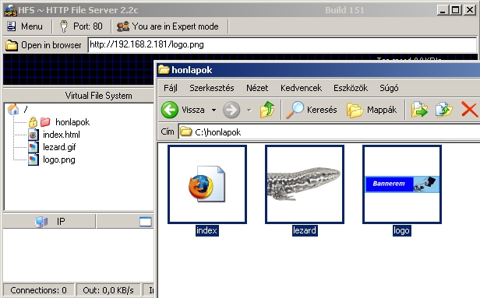Click the Connections: 0 status entry
The height and width of the screenshot is (298, 480).
(39, 290)
